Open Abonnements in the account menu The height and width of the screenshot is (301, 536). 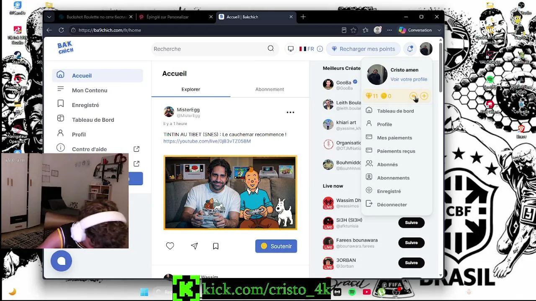(x=396, y=178)
